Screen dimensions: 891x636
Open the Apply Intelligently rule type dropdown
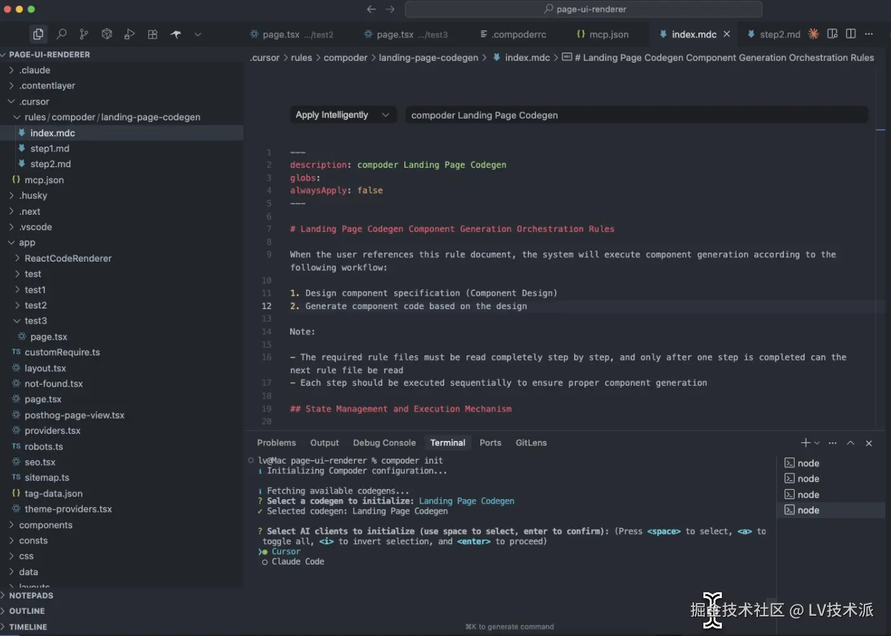(x=343, y=115)
